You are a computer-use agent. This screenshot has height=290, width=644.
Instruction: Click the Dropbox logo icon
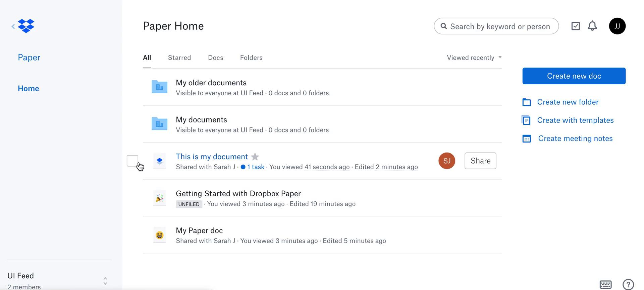[x=26, y=26]
